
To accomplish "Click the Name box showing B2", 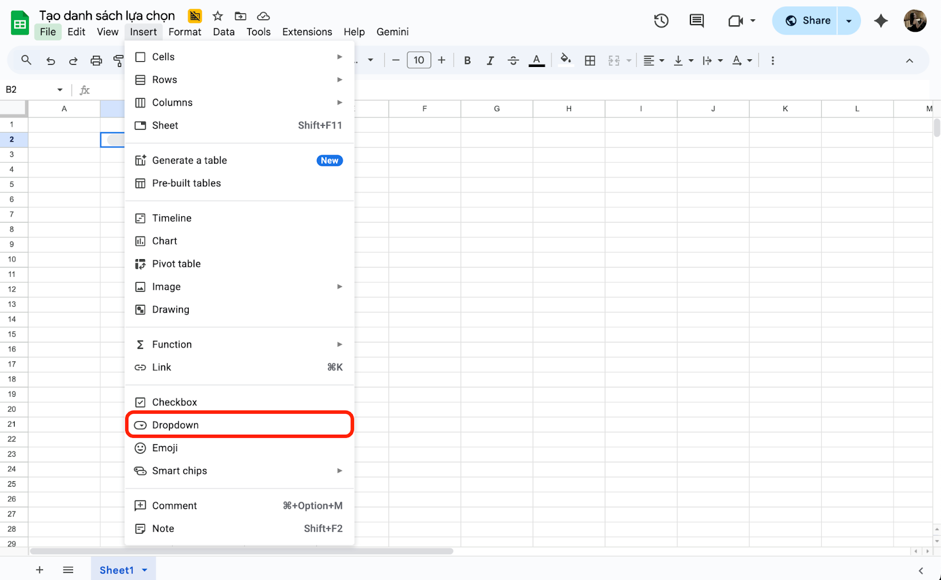I will [x=28, y=89].
